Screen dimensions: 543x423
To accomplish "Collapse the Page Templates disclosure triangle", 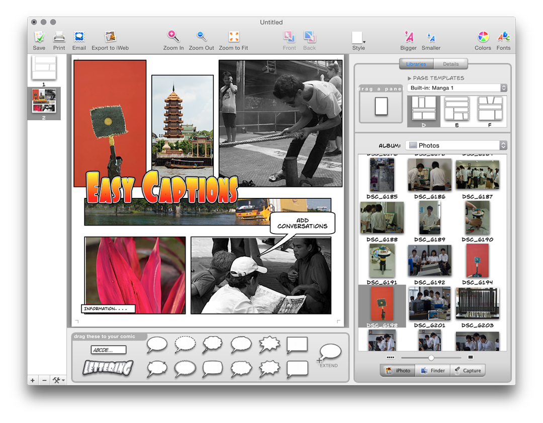I will pos(409,78).
